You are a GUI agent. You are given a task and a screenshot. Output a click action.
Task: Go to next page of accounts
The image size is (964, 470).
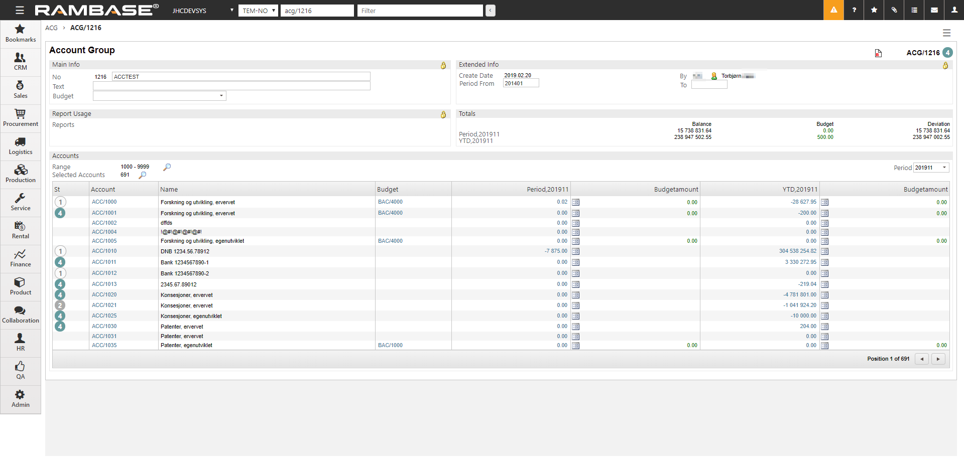coord(938,359)
